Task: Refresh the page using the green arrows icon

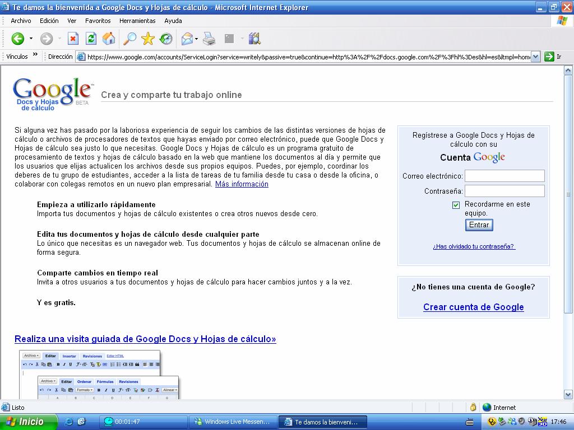Action: [x=91, y=39]
